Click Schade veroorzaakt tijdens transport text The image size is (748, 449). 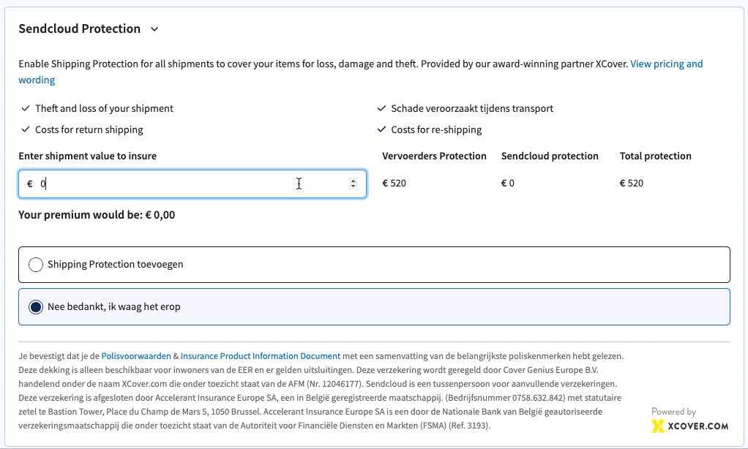pyautogui.click(x=472, y=108)
